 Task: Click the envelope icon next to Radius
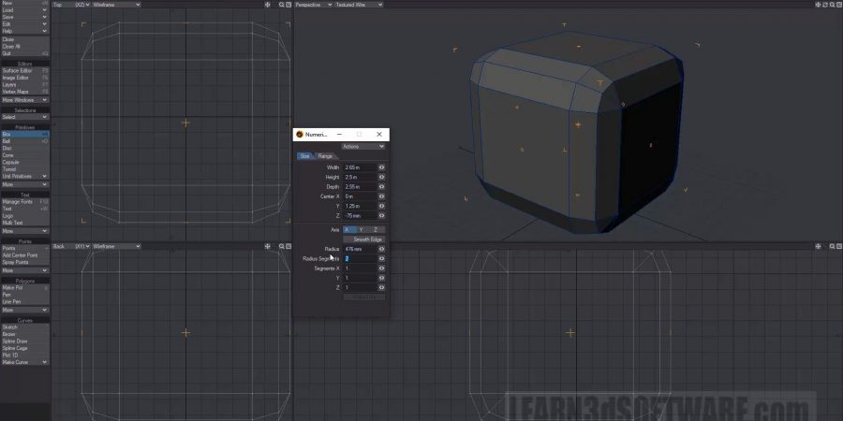[381, 249]
